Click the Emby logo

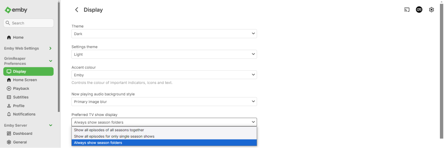click(16, 10)
